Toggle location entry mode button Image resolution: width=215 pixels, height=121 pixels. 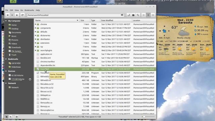(129, 15)
